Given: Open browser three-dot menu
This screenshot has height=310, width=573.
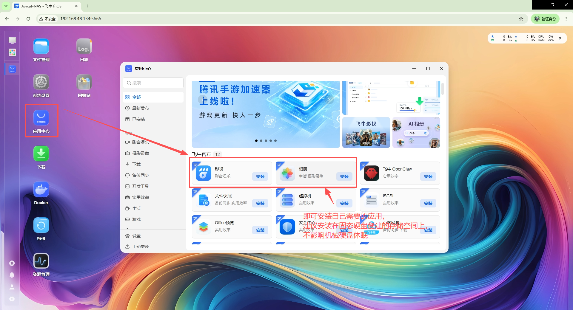Looking at the screenshot, I should (566, 19).
